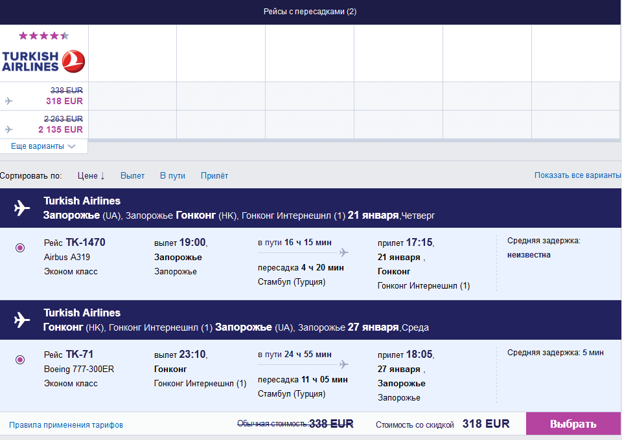
Task: Sort flights by Прилёт
Action: [x=214, y=175]
